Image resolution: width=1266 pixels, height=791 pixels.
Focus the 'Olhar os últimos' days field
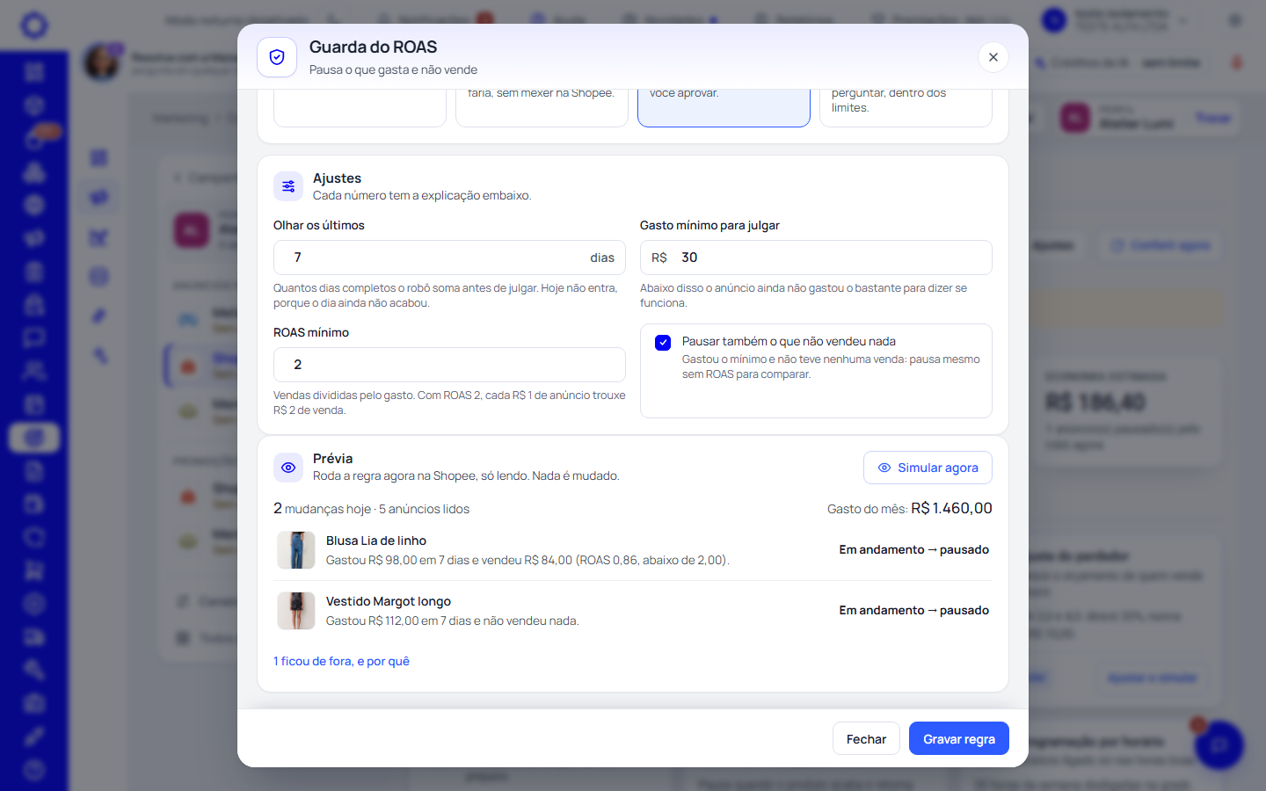point(449,258)
